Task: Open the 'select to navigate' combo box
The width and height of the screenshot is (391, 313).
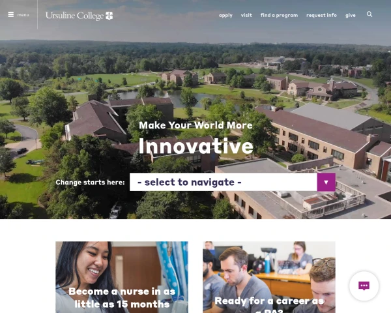Action: click(x=233, y=182)
